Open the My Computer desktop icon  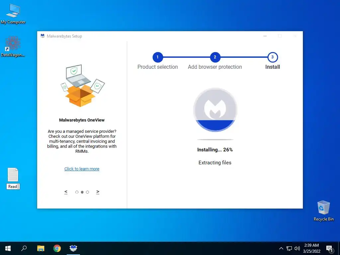tap(13, 14)
